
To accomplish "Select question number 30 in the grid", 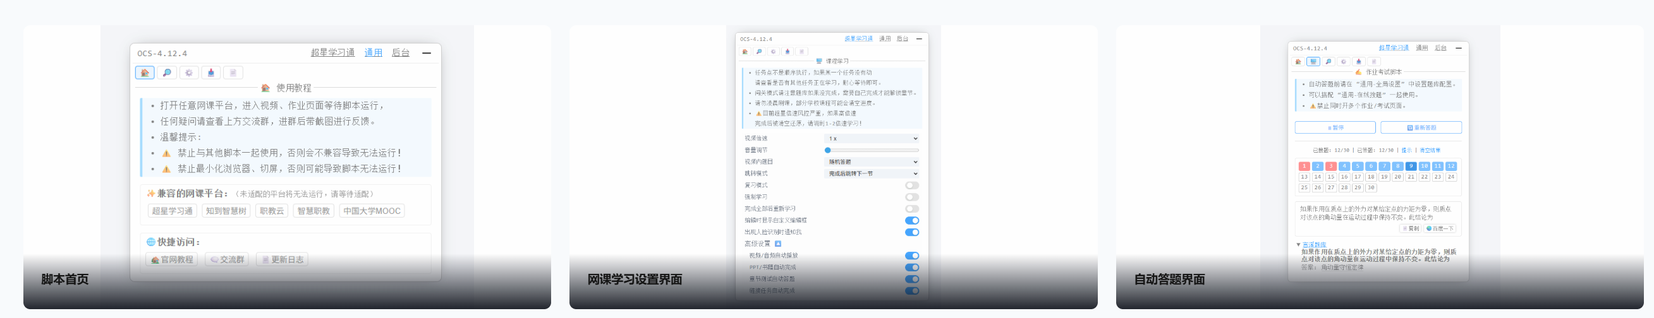I will (x=1371, y=188).
